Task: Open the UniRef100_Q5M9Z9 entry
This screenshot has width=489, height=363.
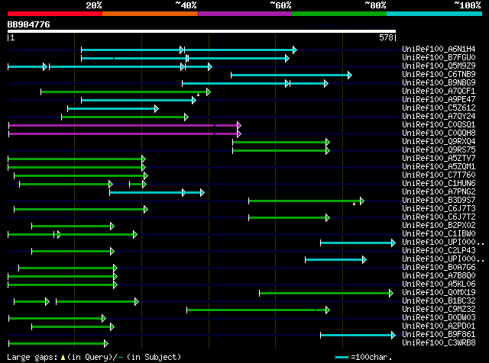Action: coord(439,66)
